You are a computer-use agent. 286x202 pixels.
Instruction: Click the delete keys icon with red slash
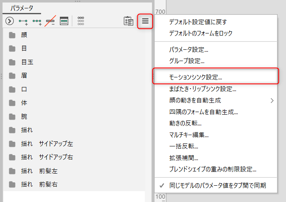pyautogui.click(x=51, y=21)
